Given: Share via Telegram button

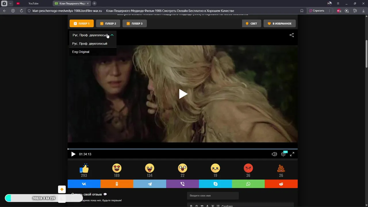Looking at the screenshot, I should coord(149,184).
